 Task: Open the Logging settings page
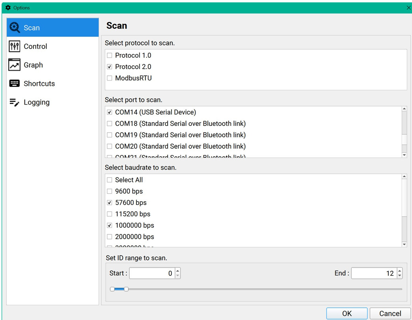(x=37, y=103)
